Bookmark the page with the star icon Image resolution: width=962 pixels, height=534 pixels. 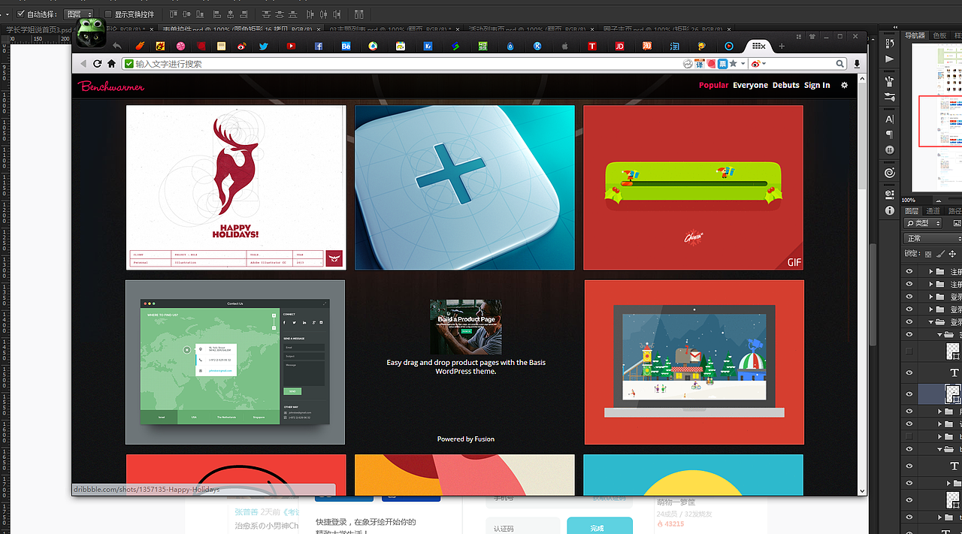[x=734, y=64]
